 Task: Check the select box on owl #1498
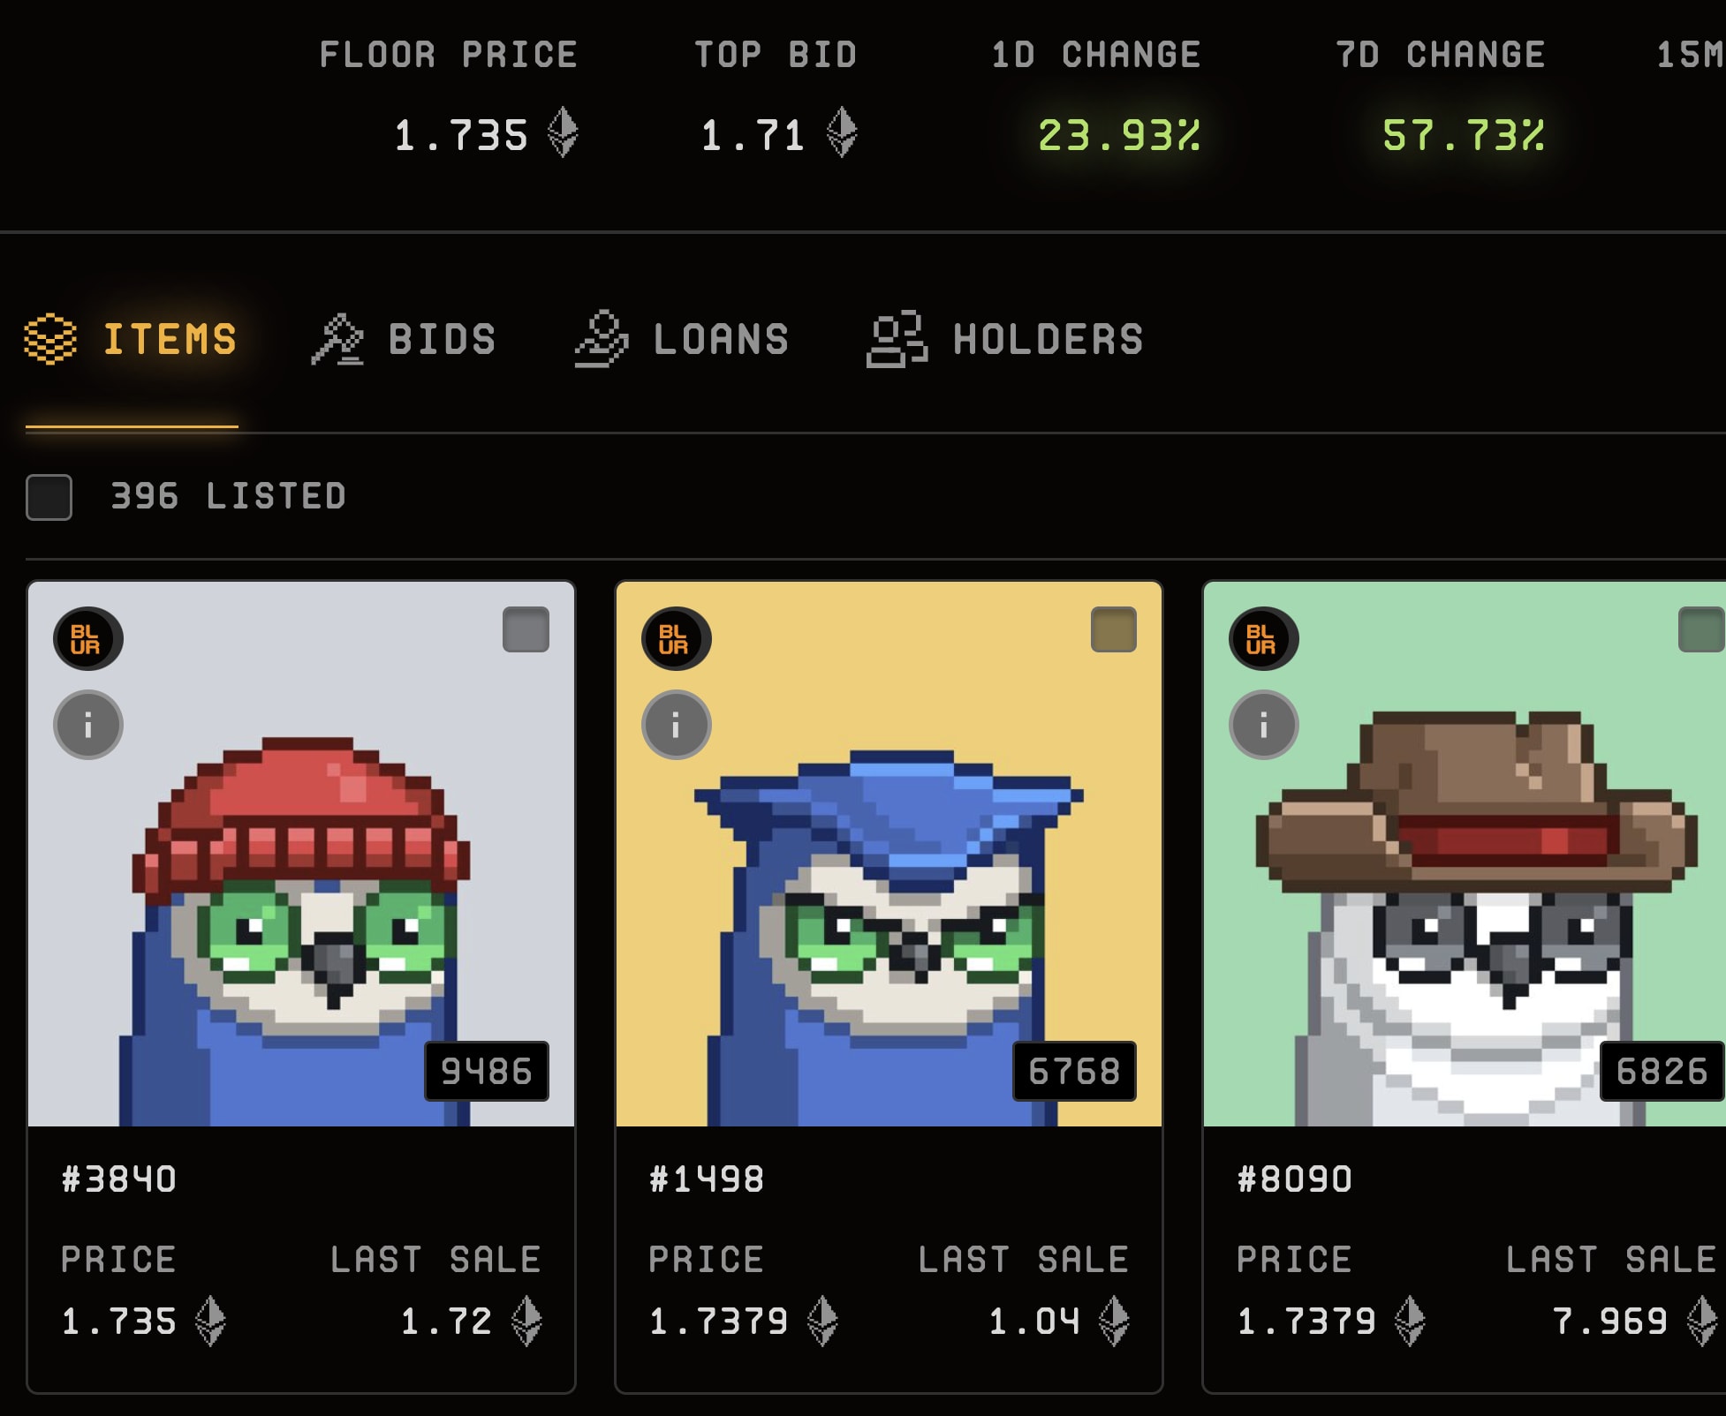point(1113,629)
